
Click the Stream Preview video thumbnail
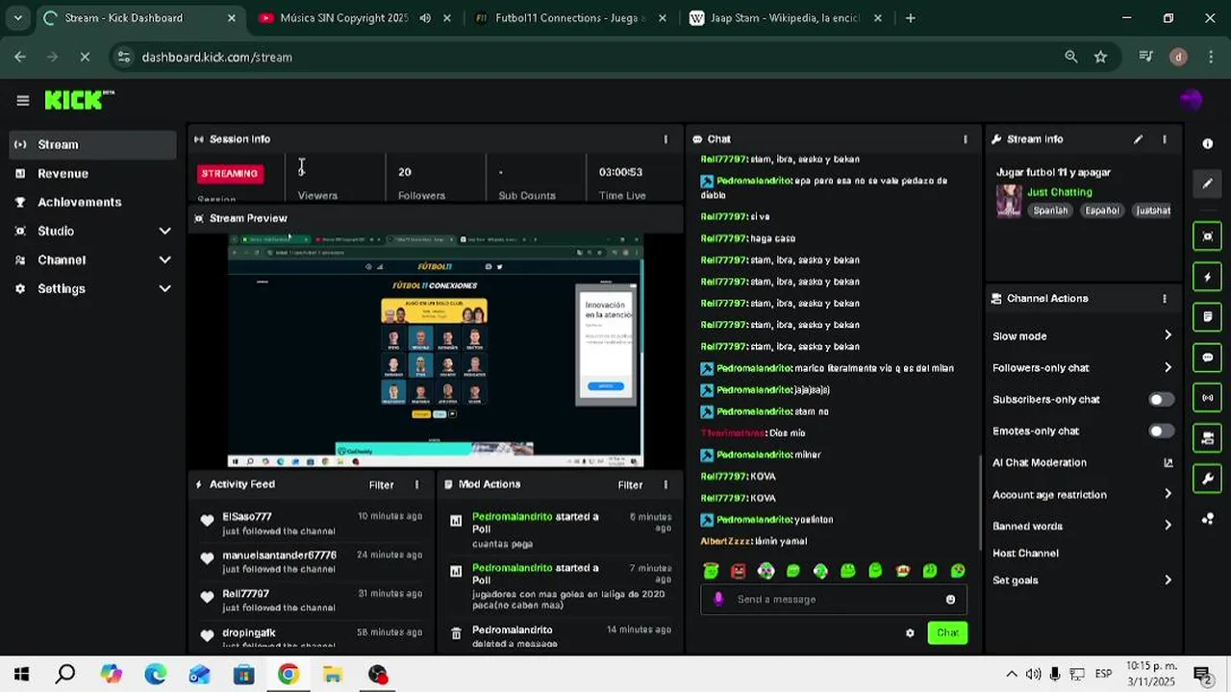click(435, 351)
